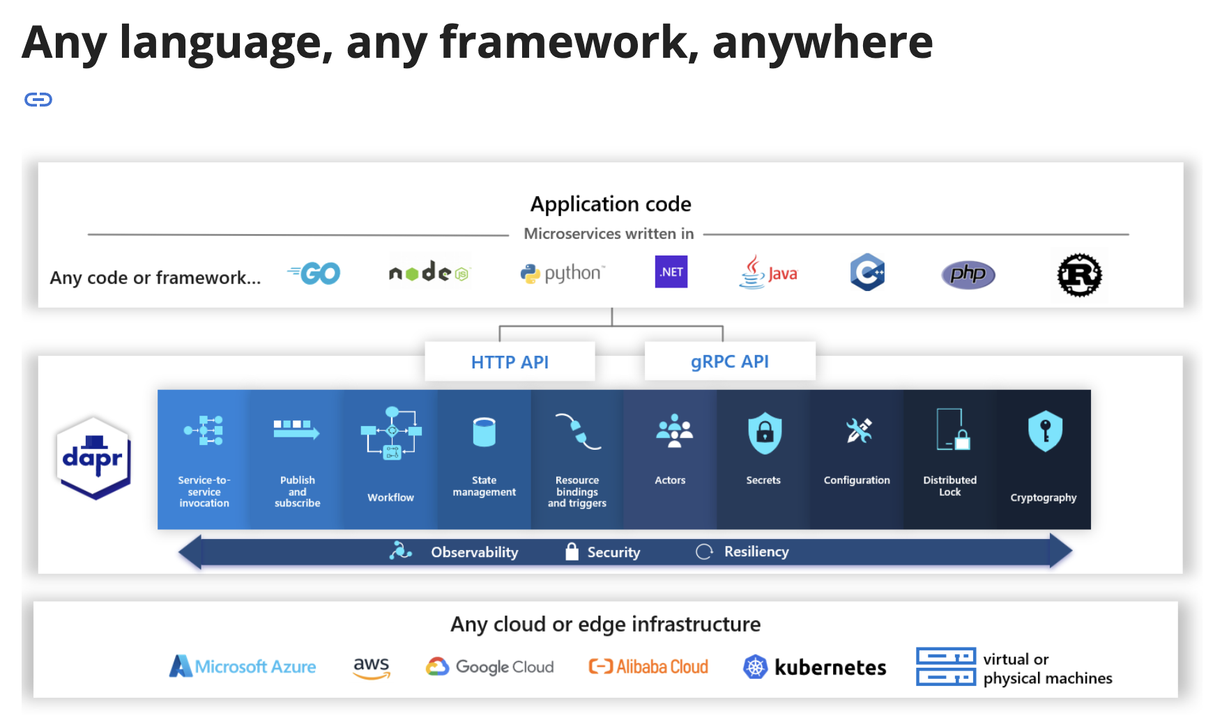1206x720 pixels.
Task: Click the Dapr hexagon logo
Action: [x=93, y=457]
